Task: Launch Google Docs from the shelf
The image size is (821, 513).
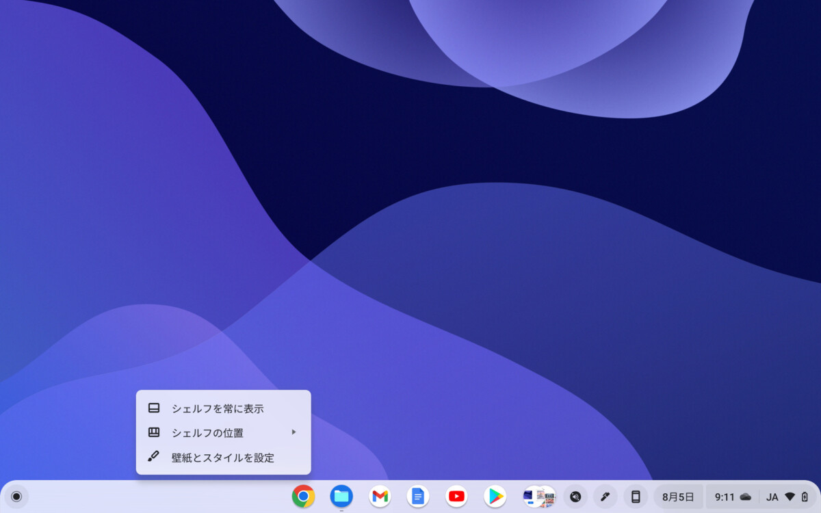Action: click(418, 497)
